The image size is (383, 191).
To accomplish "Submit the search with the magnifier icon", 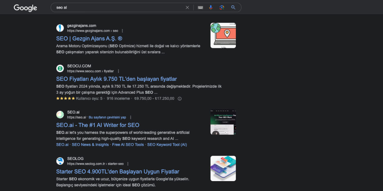I will 233,8.
